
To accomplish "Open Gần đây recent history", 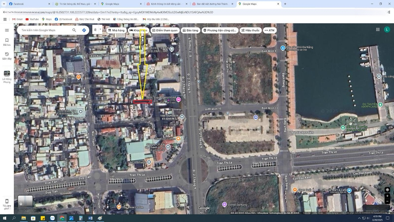I will point(7,56).
